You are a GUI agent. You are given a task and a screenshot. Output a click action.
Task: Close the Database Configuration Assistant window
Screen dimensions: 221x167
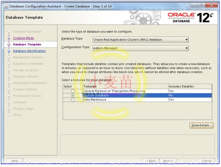coord(211,5)
